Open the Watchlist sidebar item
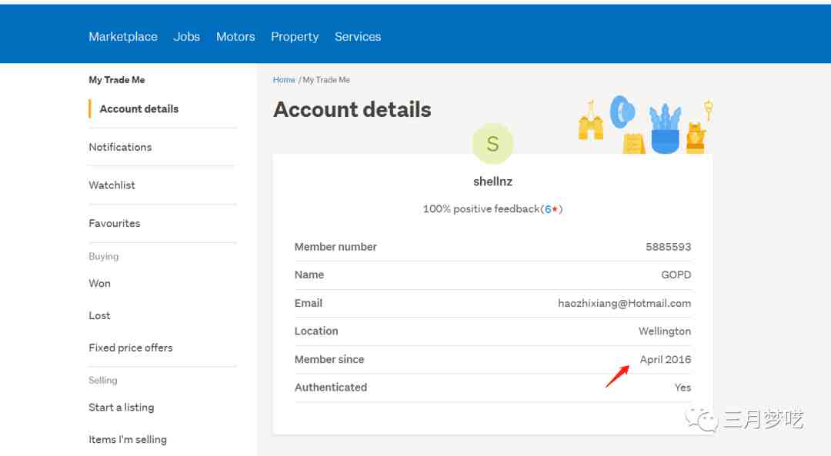The width and height of the screenshot is (831, 456). 112,185
